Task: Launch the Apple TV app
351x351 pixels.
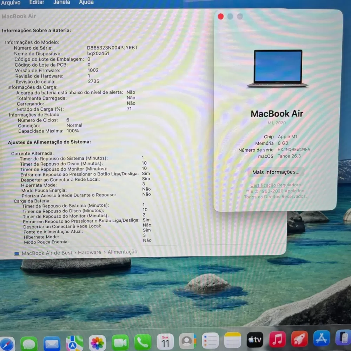Action: pos(255,340)
